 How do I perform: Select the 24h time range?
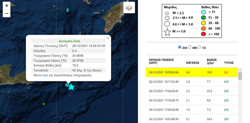[179, 47]
